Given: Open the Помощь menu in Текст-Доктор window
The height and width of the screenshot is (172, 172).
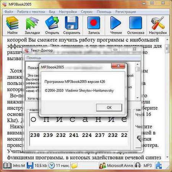Looking at the screenshot, I should coord(34,58).
